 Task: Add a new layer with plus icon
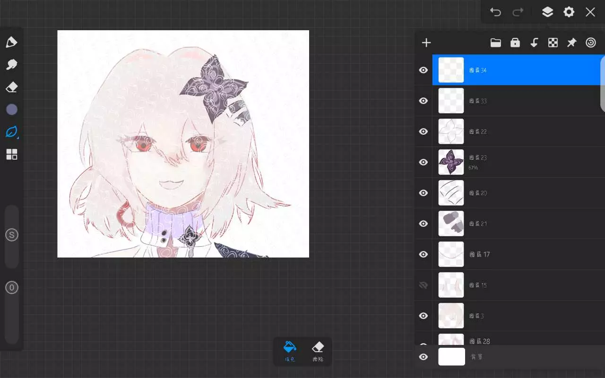point(426,43)
